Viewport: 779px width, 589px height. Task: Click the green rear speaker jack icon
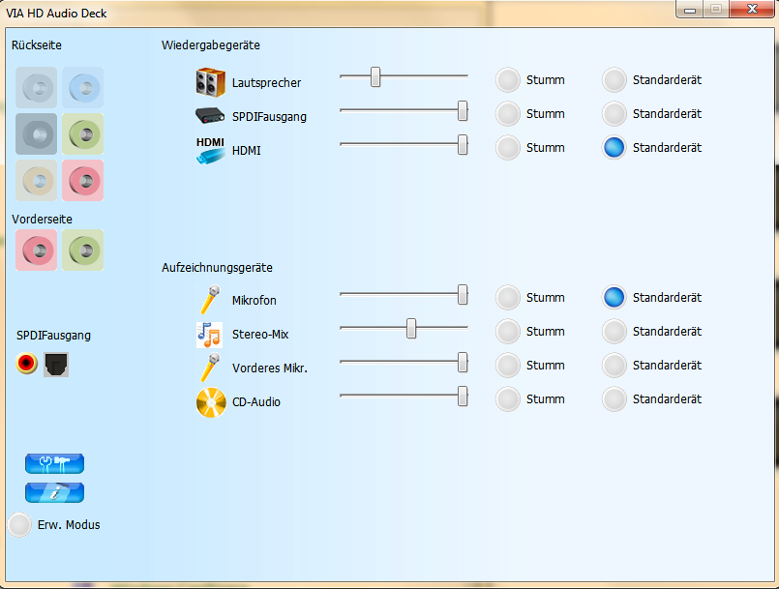tap(83, 134)
